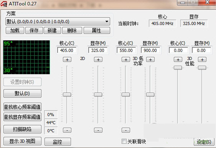Click the 加载 load button
Viewport: 216px width, 148px height.
pyautogui.click(x=15, y=30)
